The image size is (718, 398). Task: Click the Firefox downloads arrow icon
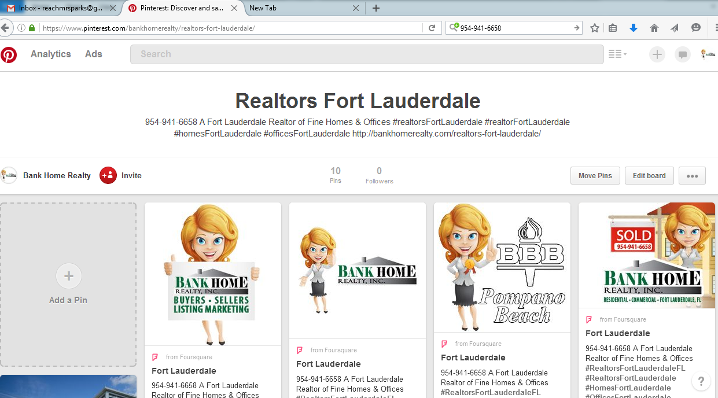634,28
